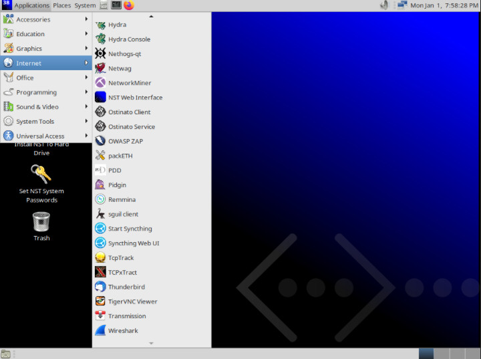481x359 pixels.
Task: Open the Trash desktop icon
Action: [41, 227]
